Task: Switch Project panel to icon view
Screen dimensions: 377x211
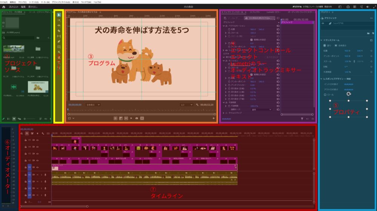Action: pyautogui.click(x=14, y=119)
